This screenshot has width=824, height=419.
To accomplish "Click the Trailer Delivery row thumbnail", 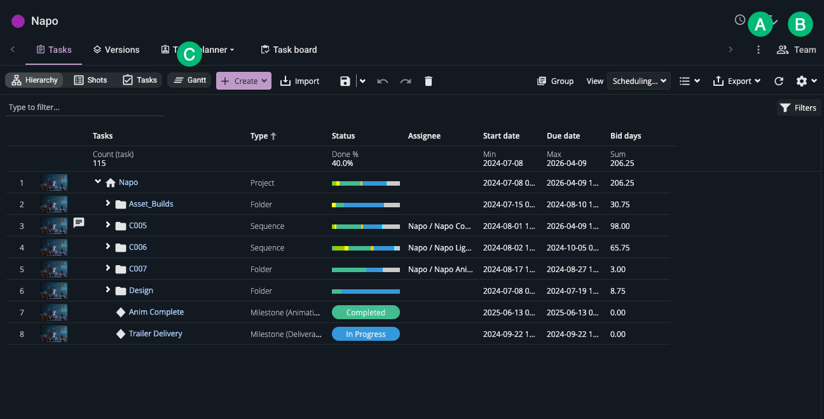I will [x=54, y=333].
